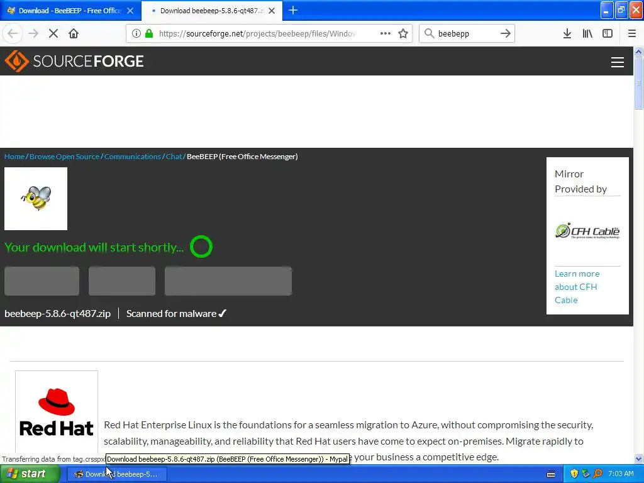Stop loading the page

point(53,34)
